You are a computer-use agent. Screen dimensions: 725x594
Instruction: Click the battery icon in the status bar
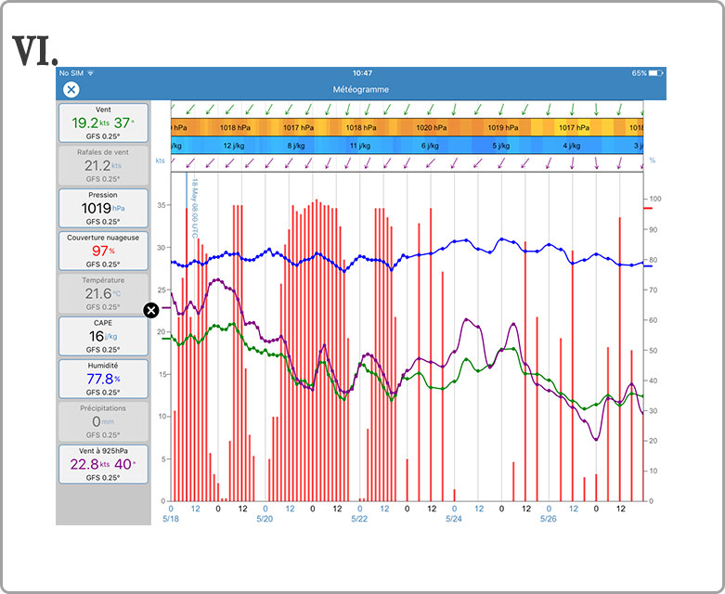click(x=656, y=73)
